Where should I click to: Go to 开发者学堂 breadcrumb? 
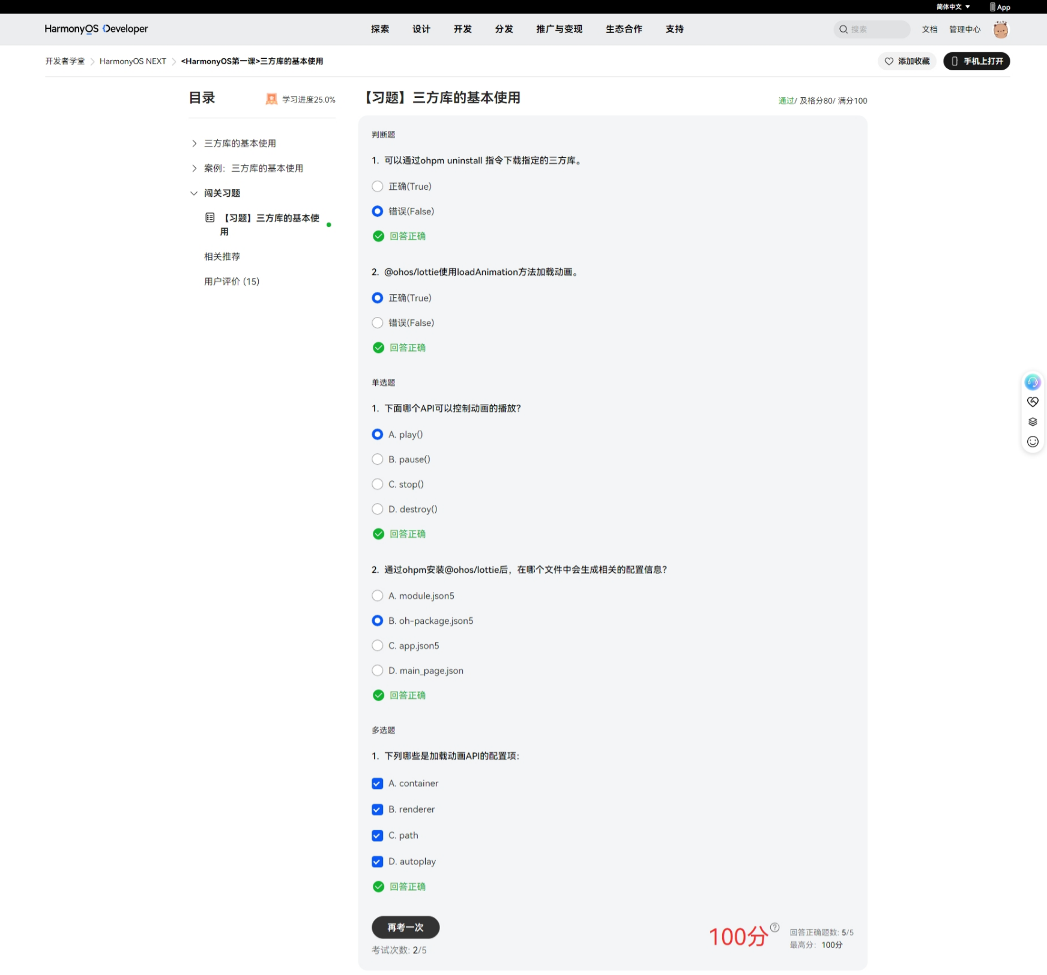coord(65,61)
